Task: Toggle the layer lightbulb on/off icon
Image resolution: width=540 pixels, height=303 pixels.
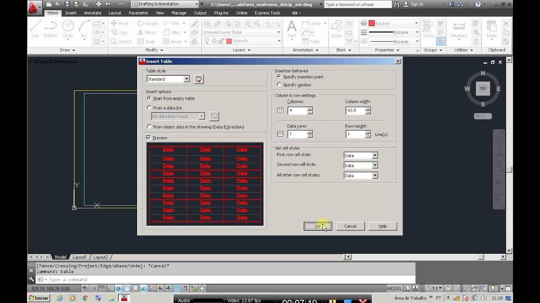Action: (207, 41)
